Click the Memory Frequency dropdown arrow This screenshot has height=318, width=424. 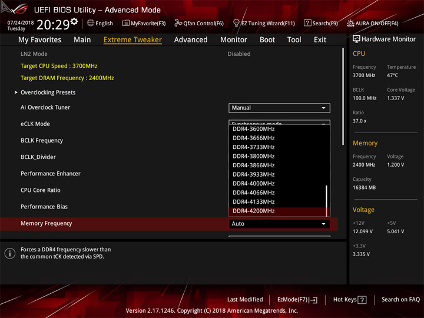pos(323,224)
